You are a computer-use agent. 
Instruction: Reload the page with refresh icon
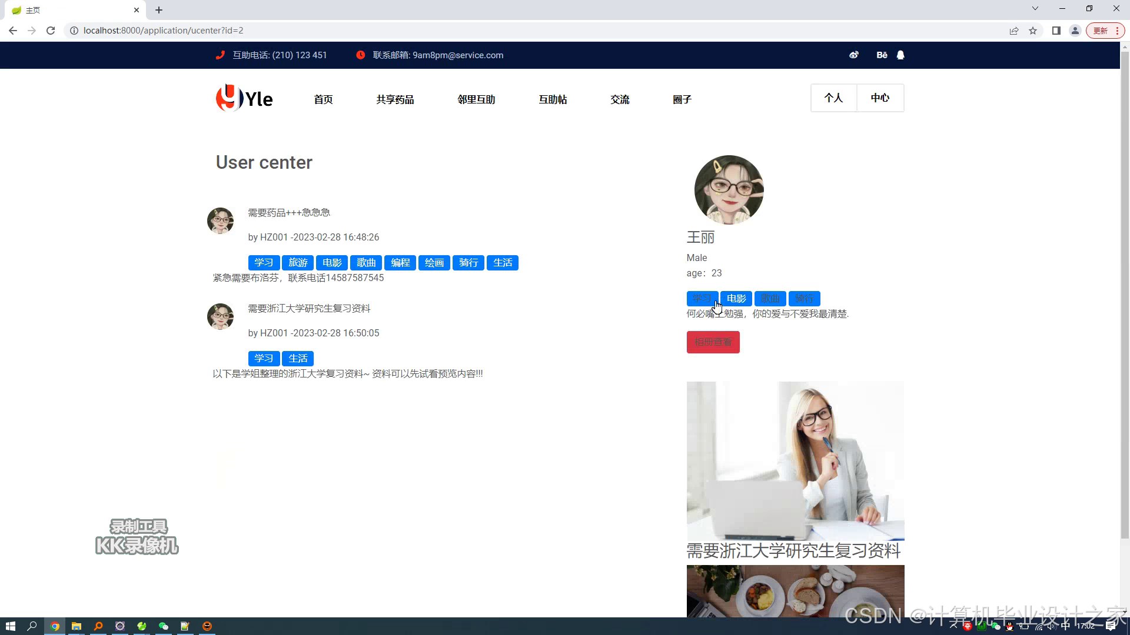tap(51, 31)
